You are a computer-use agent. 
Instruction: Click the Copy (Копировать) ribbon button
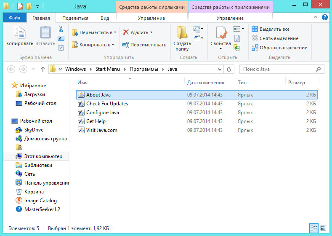[20, 35]
